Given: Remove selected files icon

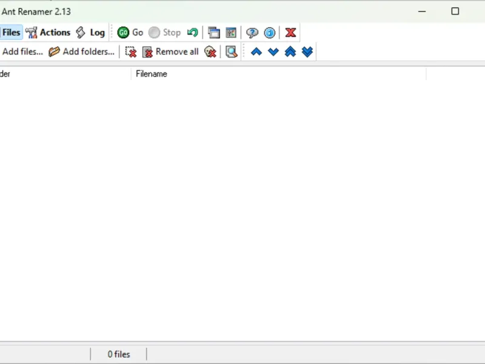Looking at the screenshot, I should tap(131, 52).
